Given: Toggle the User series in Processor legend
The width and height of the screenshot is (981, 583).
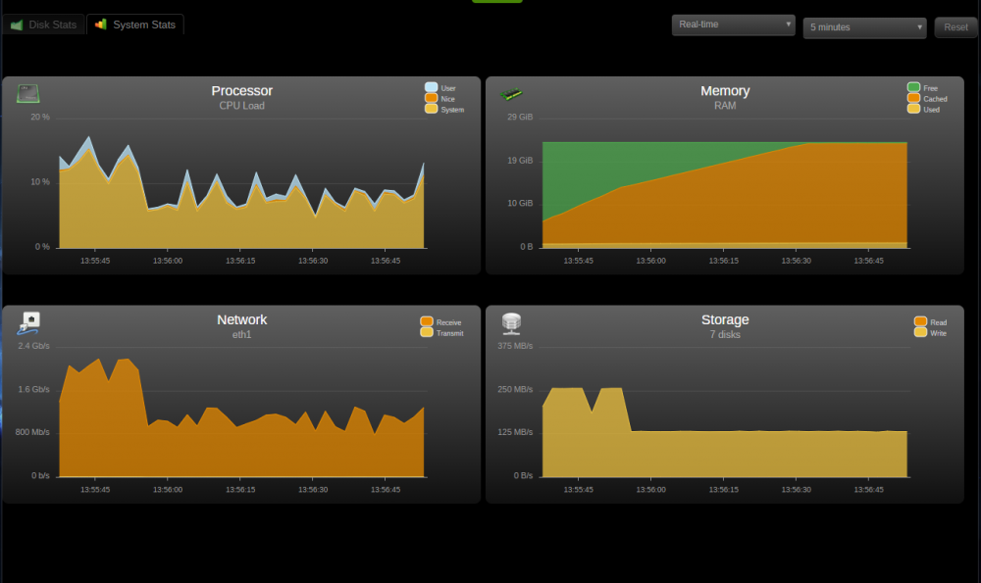Looking at the screenshot, I should (x=440, y=88).
